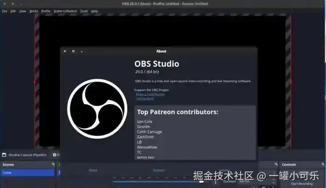The width and height of the screenshot is (326, 188).
Task: Select contributor name Cohh Carnage
Action: coord(149,132)
